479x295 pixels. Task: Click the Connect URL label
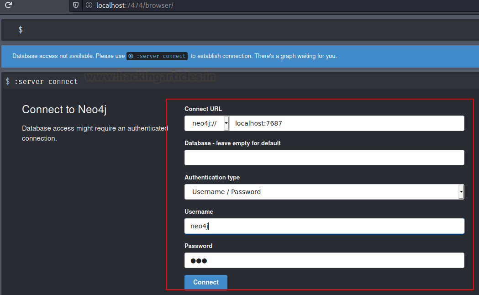click(x=203, y=109)
